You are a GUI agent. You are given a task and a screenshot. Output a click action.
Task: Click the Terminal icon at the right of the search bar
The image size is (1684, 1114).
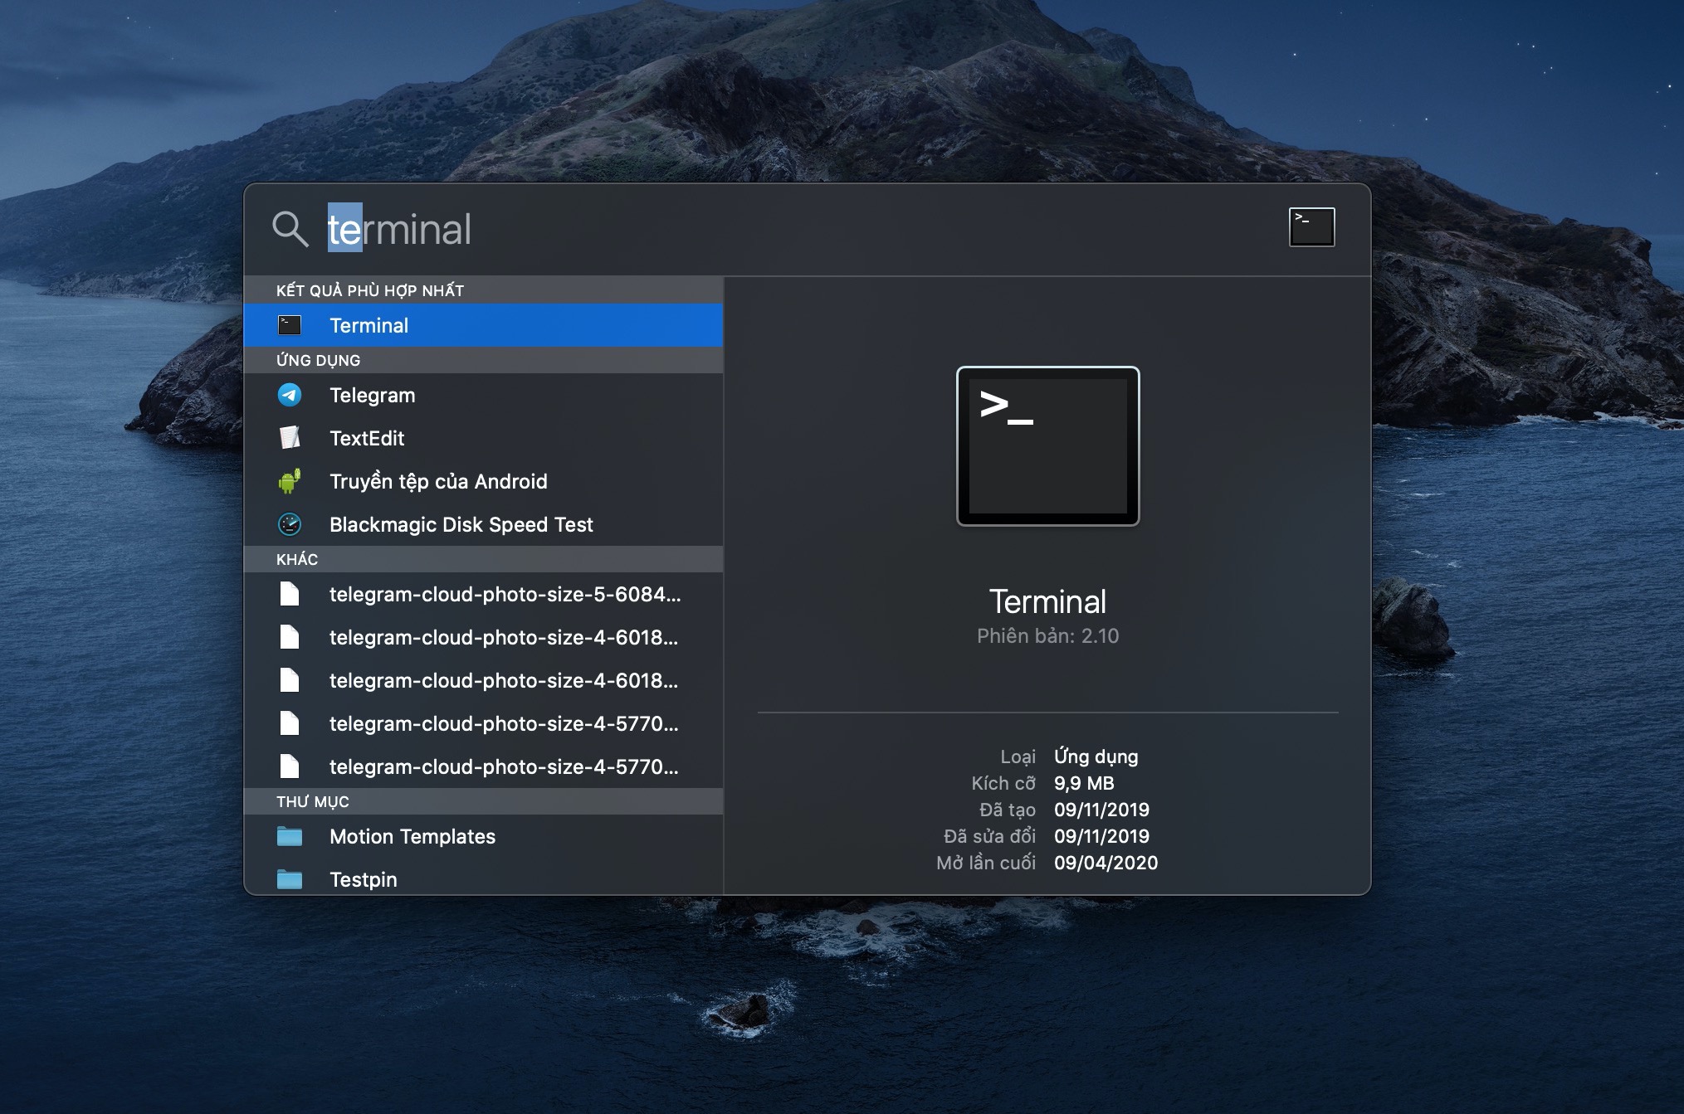pyautogui.click(x=1311, y=227)
